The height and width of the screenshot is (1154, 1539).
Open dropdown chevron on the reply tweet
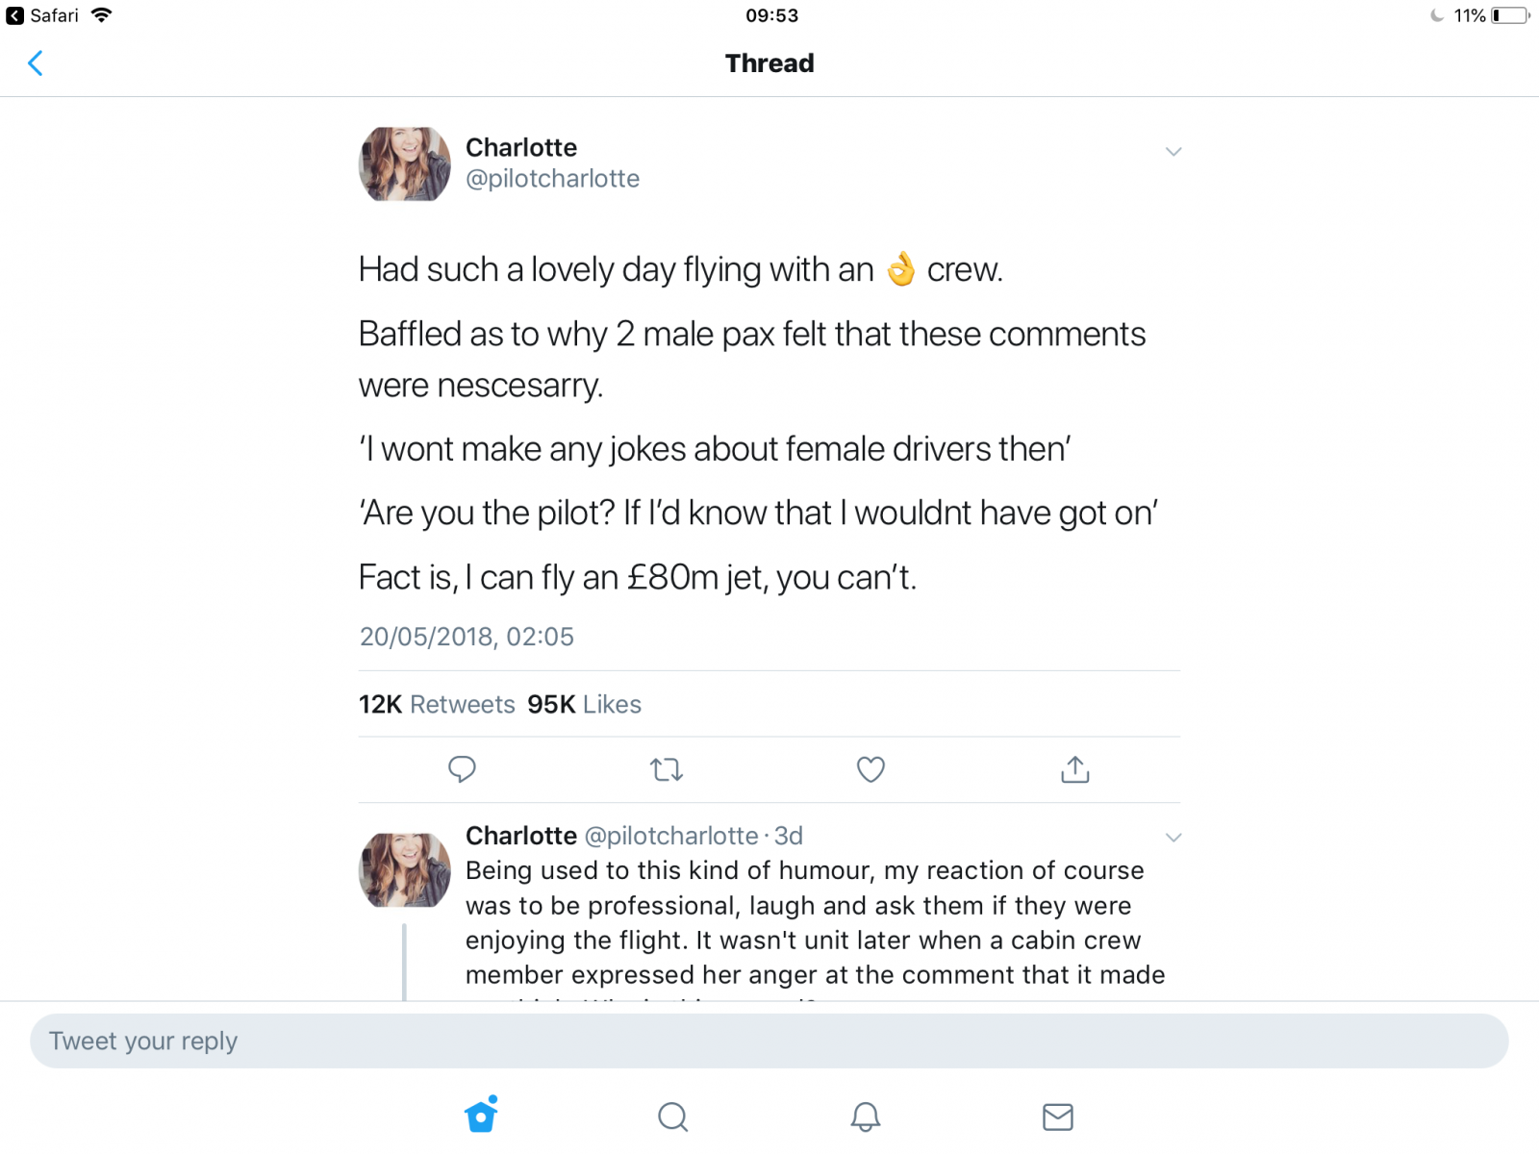[x=1173, y=838]
